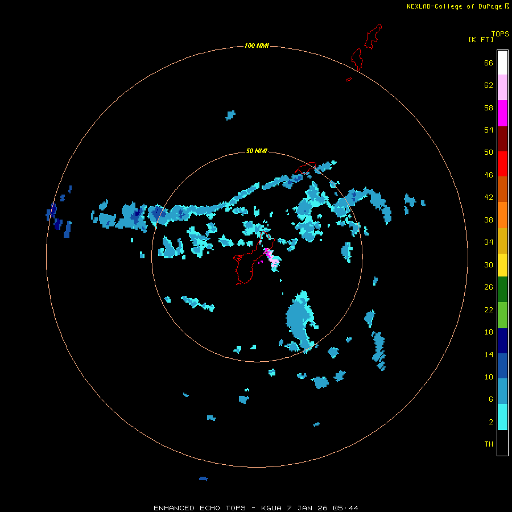Click the gold 38 legend swatch
This screenshot has width=512, height=512.
click(x=502, y=240)
